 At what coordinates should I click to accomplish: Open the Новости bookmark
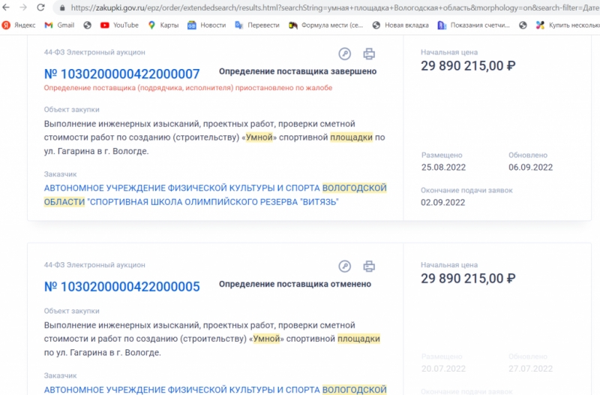(206, 25)
